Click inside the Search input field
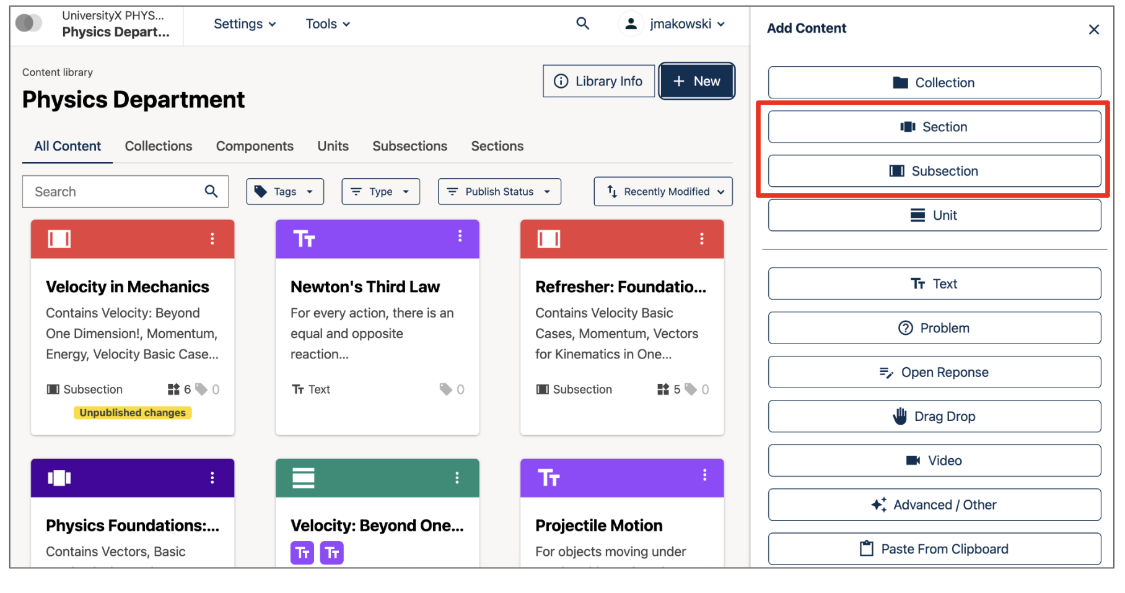The image size is (1125, 593). [112, 191]
